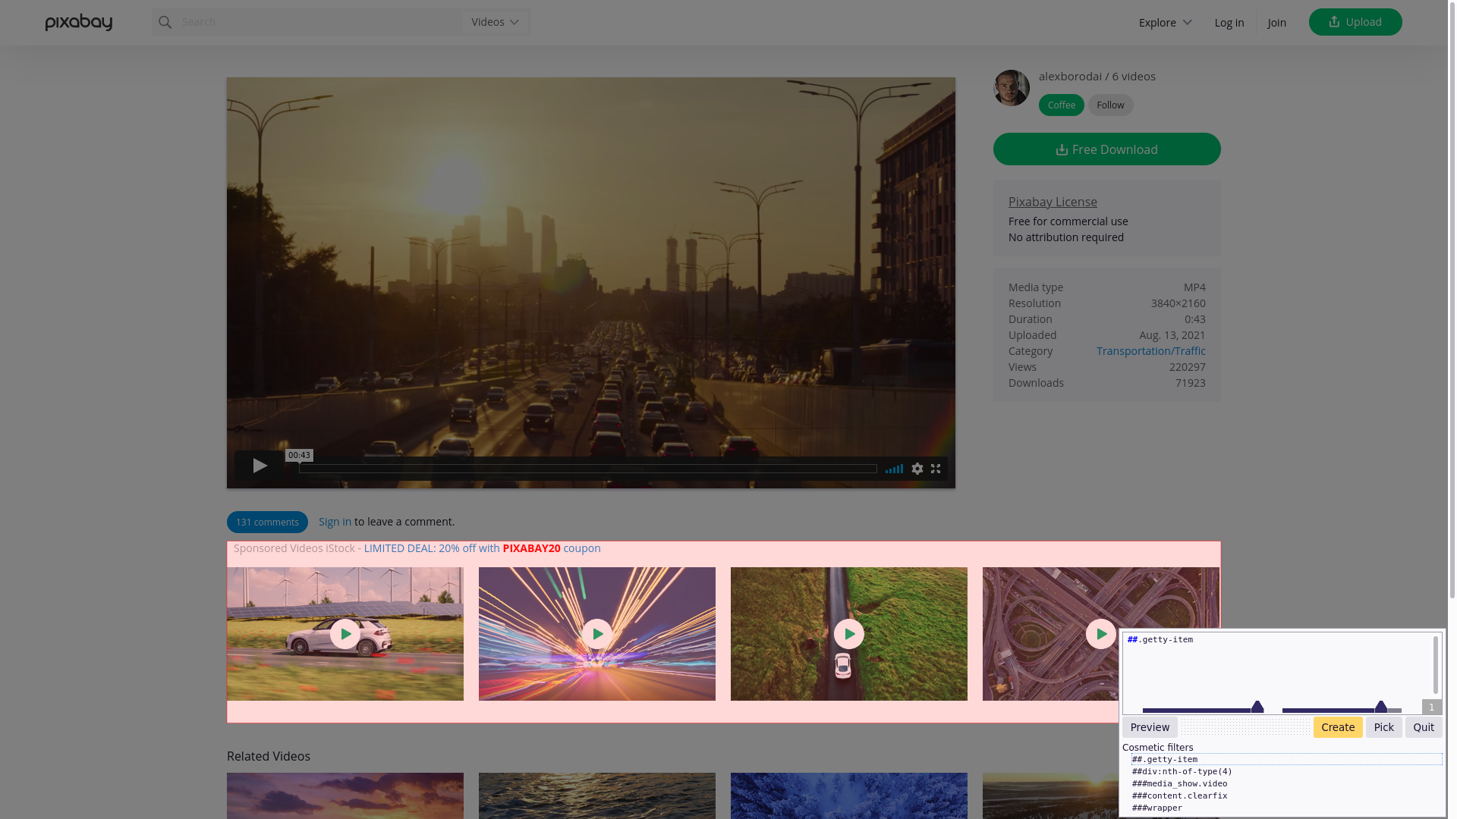Toggle Follow for user alexborodai
Viewport: 1457px width, 819px height.
[1110, 105]
